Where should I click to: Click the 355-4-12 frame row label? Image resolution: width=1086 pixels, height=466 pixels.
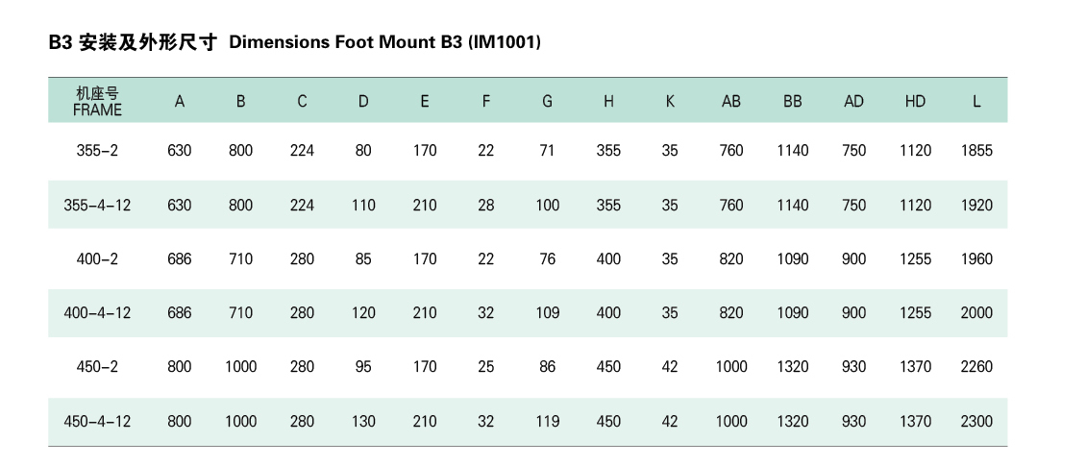pyautogui.click(x=97, y=205)
